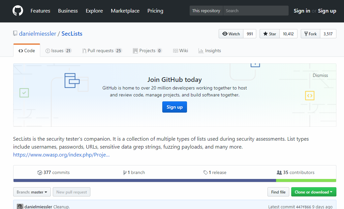Click Sign in in the header
Image resolution: width=344 pixels, height=209 pixels.
tap(302, 11)
